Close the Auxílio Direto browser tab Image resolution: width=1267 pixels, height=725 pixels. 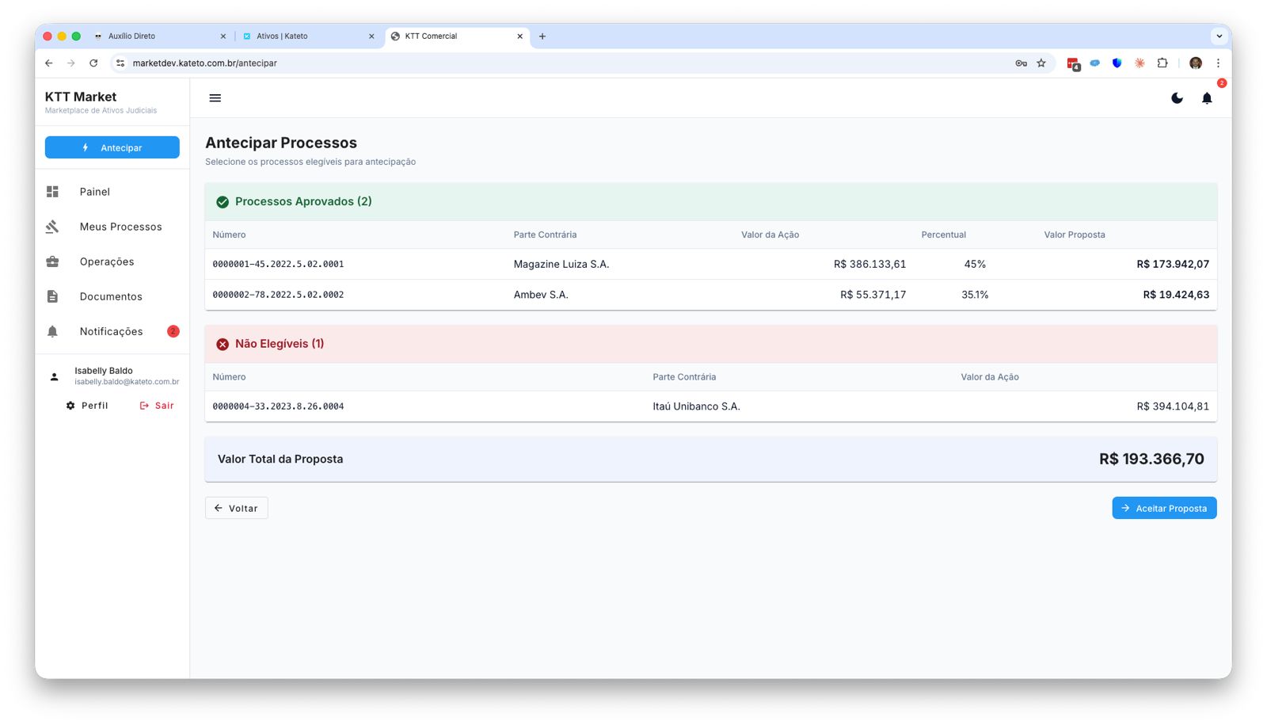click(x=223, y=36)
